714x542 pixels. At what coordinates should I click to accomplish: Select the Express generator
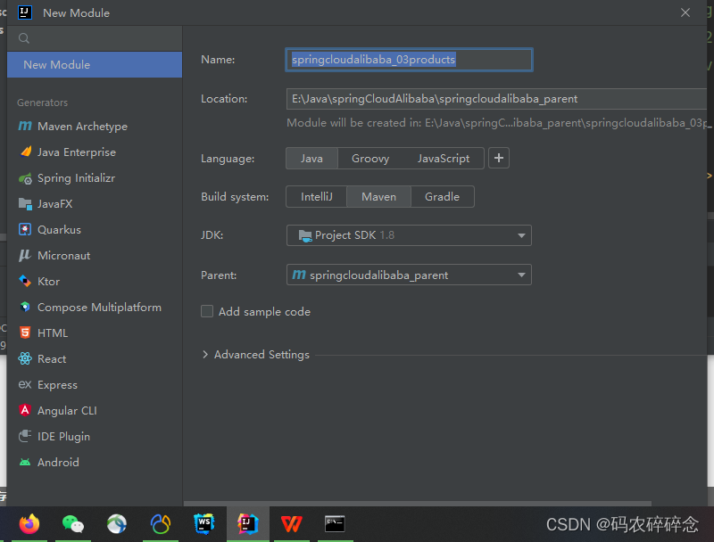coord(95,385)
